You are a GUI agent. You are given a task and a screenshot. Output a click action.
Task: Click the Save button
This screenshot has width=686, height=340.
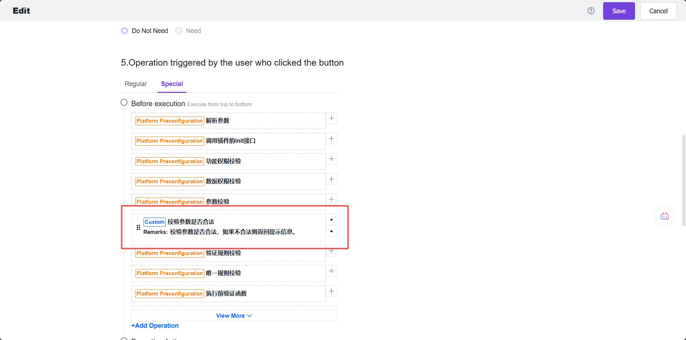pos(619,11)
